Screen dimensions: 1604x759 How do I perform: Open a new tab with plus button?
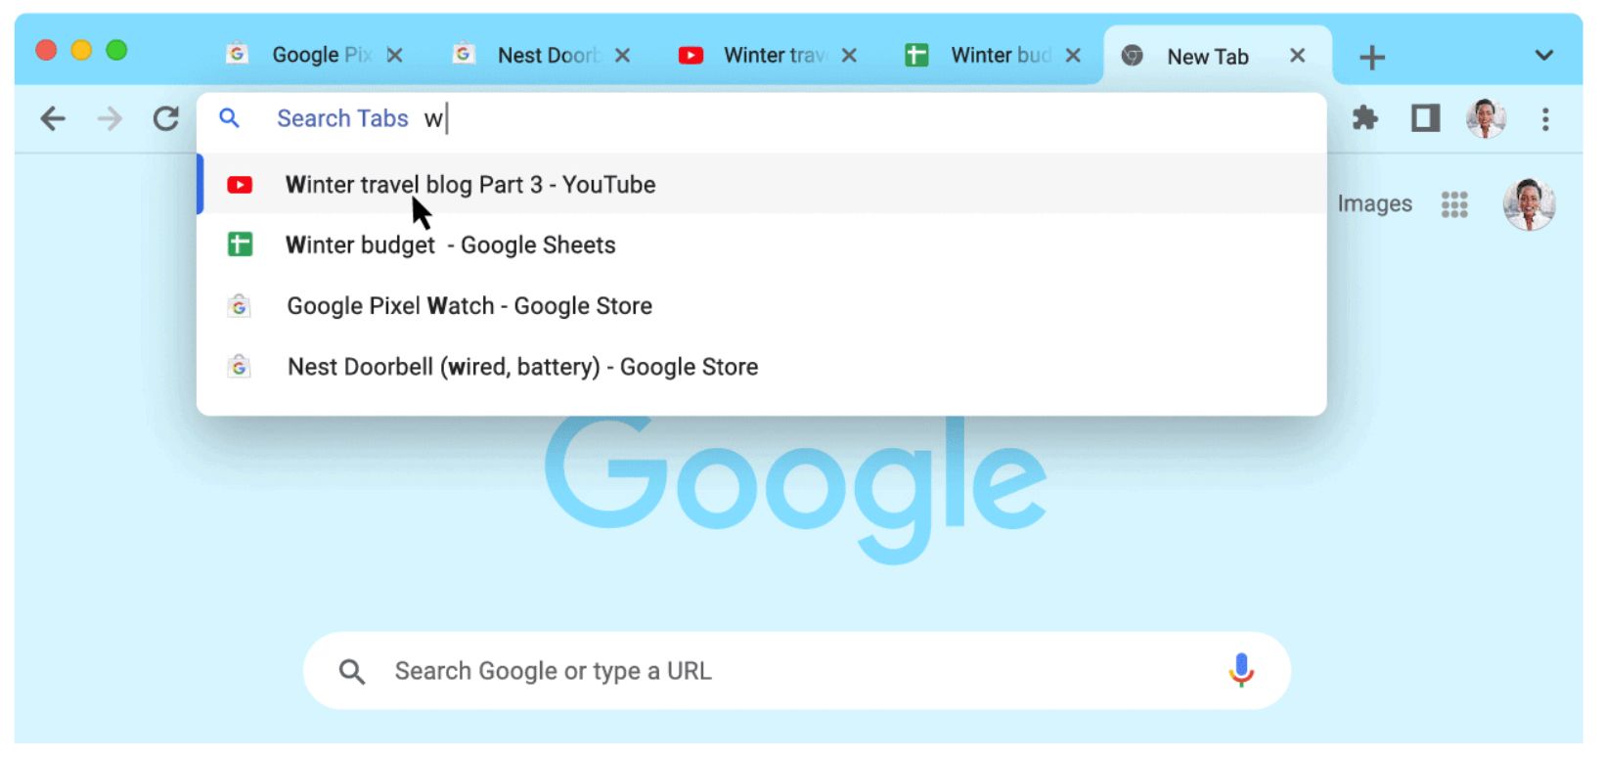[x=1372, y=58]
